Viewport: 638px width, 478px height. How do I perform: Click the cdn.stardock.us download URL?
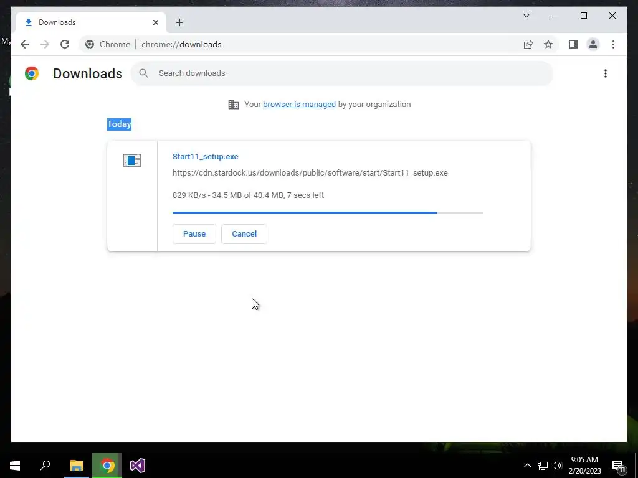pyautogui.click(x=310, y=173)
